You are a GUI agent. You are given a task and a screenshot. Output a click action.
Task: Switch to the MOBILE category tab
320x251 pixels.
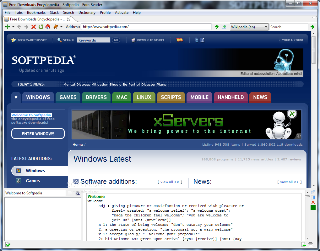coord(199,97)
